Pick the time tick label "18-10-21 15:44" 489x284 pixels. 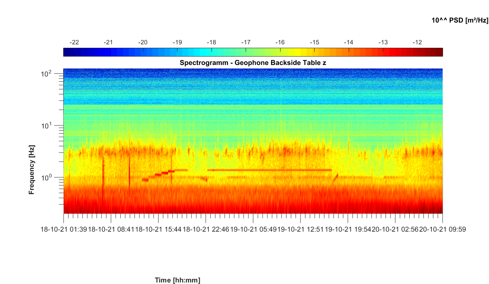pyautogui.click(x=159, y=229)
